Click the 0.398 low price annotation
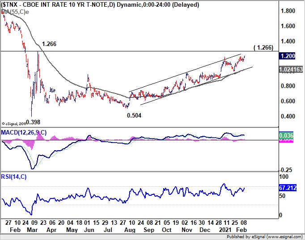The height and width of the screenshot is (240, 305). click(33, 122)
